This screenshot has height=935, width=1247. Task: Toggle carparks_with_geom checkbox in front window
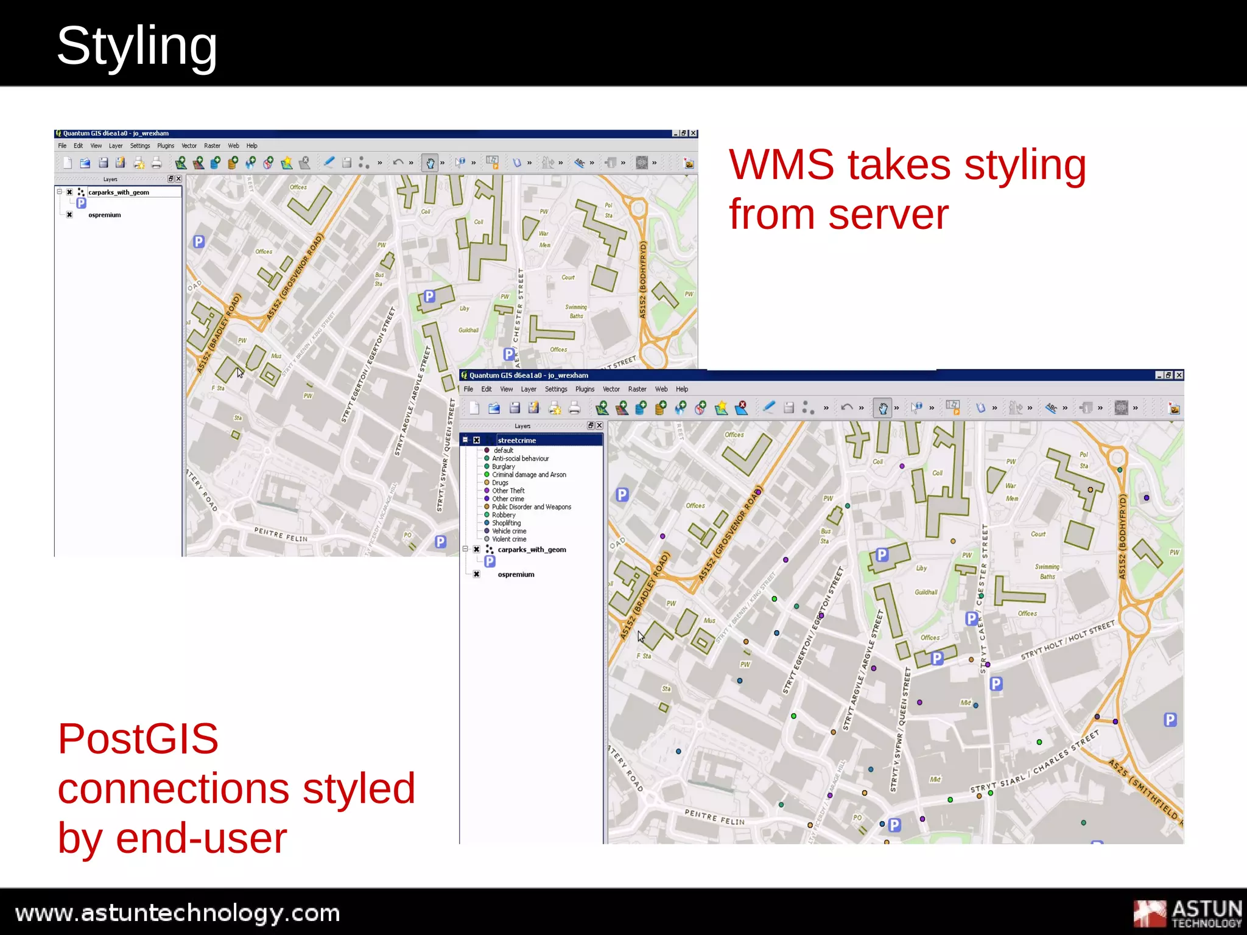point(477,549)
